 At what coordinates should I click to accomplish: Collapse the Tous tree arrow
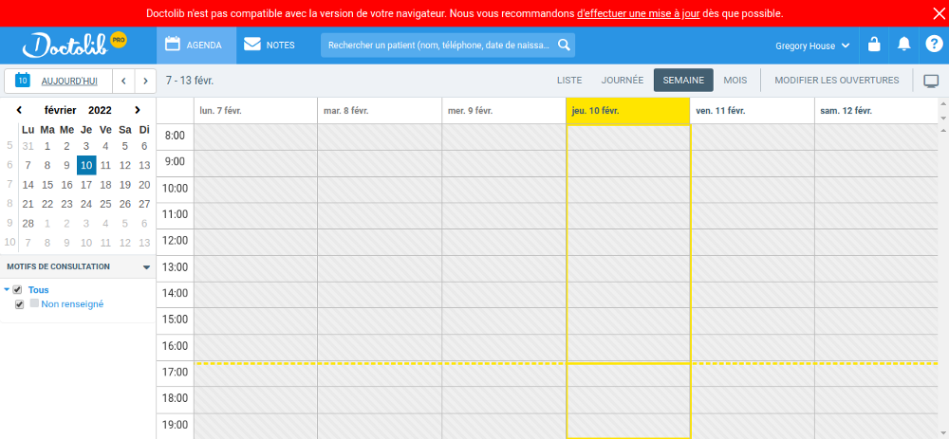[x=7, y=289]
